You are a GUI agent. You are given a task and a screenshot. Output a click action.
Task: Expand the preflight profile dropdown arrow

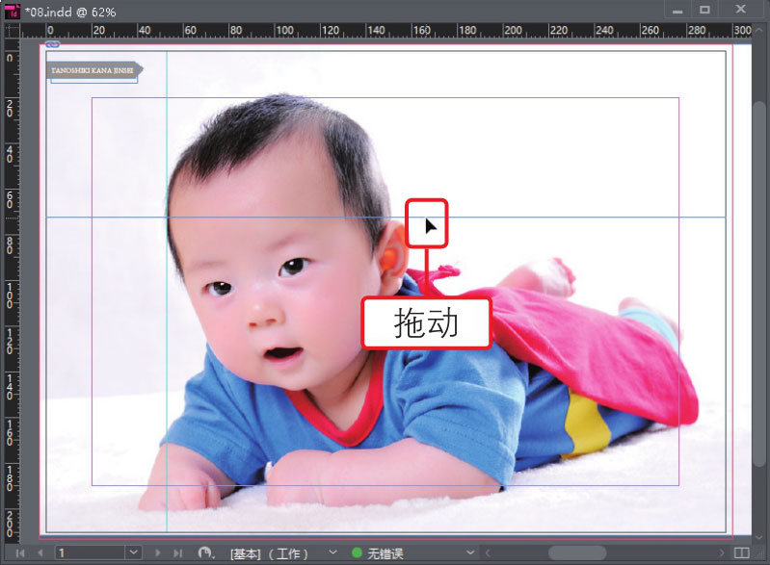(x=332, y=552)
